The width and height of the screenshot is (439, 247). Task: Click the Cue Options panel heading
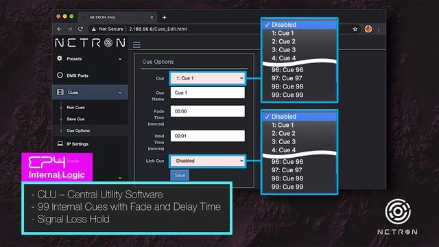[x=158, y=62]
